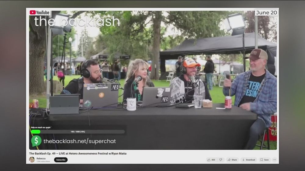Screen dimensions: 305x171
Task: Click the video title text
Action: 78,153
